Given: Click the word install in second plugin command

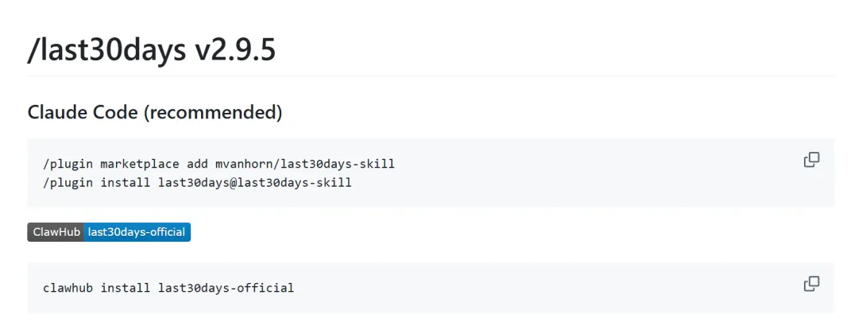Looking at the screenshot, I should tap(126, 182).
